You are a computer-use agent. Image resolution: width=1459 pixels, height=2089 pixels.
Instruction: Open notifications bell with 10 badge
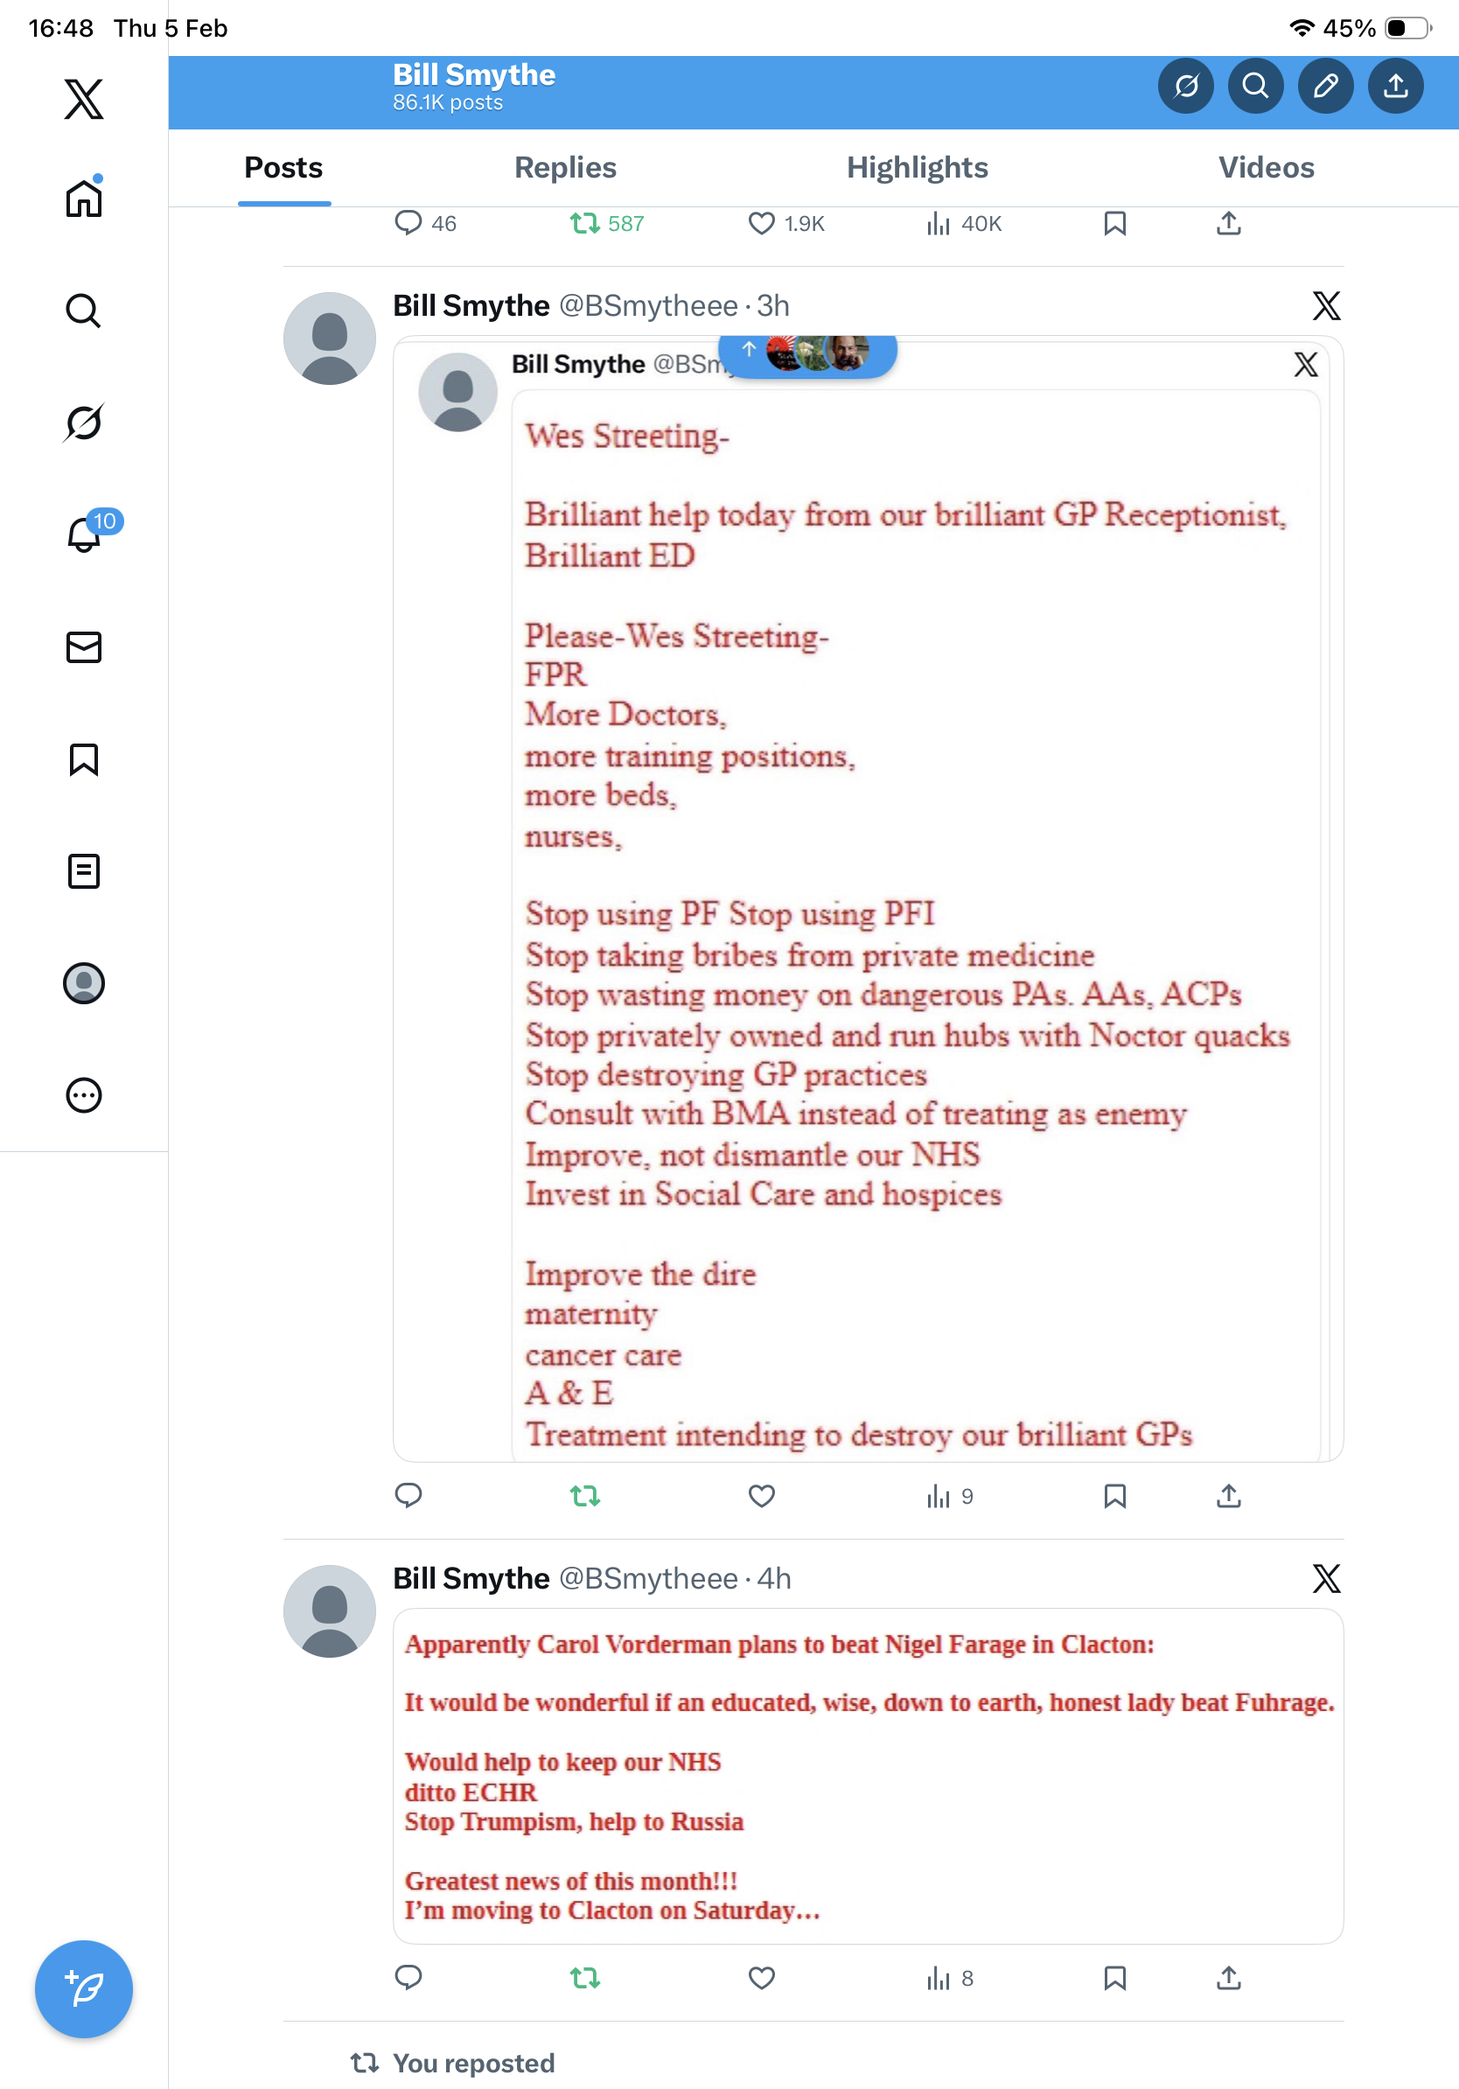pos(84,533)
